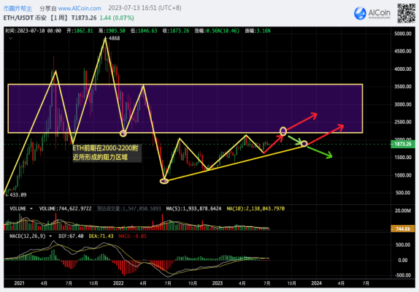
Task: Click the MACD:-8.05 value
Action: click(133, 237)
